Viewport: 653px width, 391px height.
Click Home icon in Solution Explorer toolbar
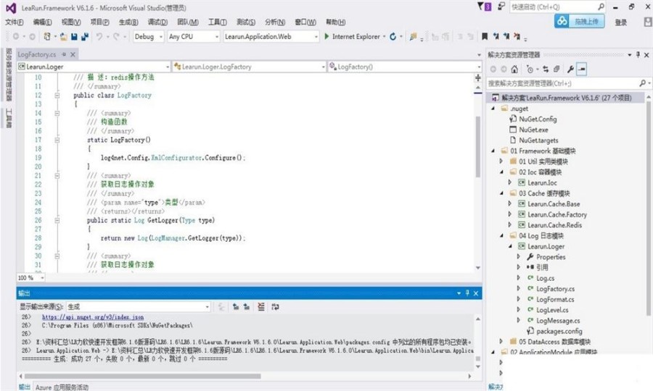pyautogui.click(x=514, y=70)
